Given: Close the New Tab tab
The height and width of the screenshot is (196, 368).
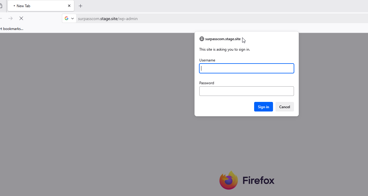Looking at the screenshot, I should point(69,6).
